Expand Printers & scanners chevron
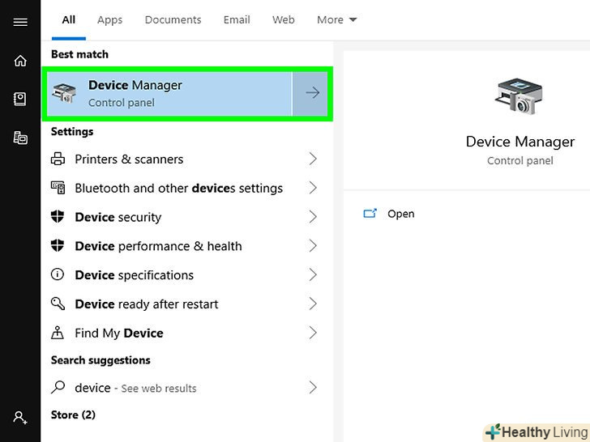Screen dimensions: 590x442 tap(313, 159)
